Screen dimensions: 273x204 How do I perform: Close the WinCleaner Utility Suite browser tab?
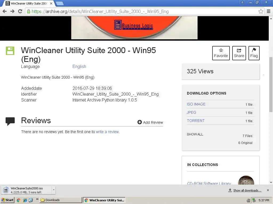point(51,3)
